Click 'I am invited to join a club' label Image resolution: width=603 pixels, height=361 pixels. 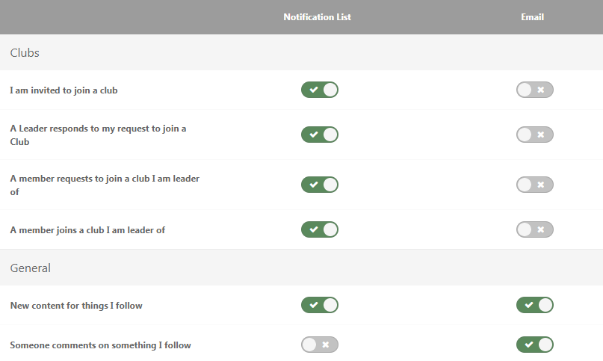click(64, 90)
